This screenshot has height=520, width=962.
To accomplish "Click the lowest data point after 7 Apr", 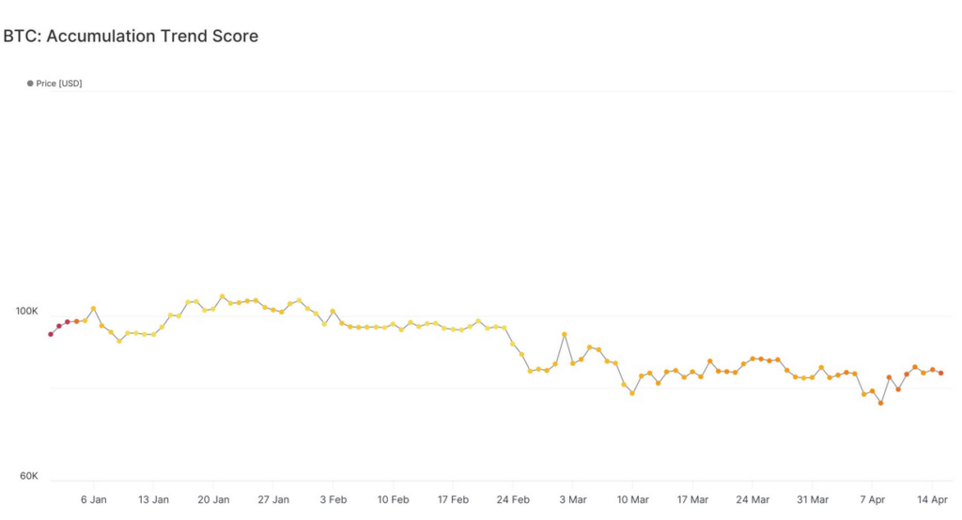I will click(880, 403).
